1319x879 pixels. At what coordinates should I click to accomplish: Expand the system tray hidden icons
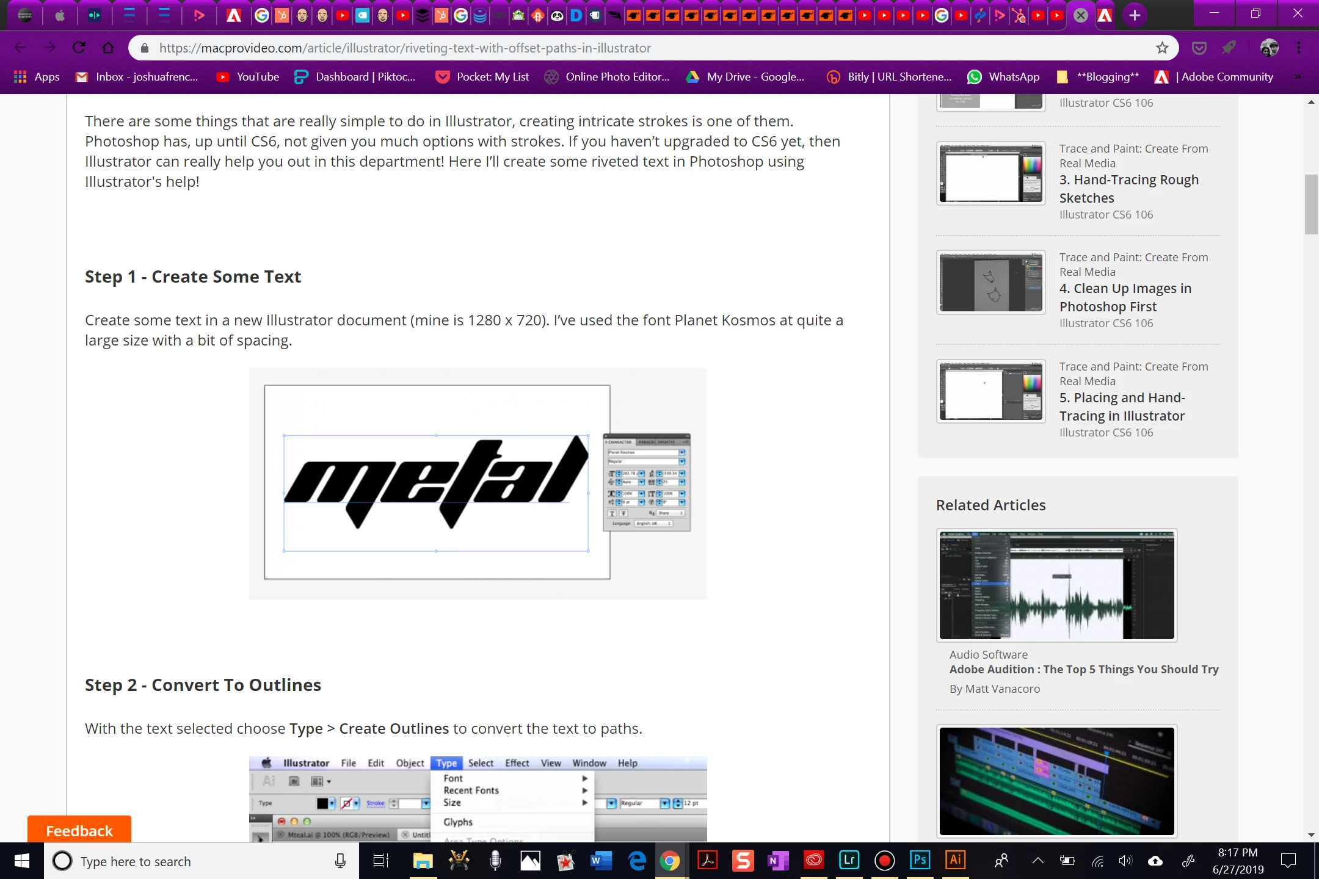pos(1037,861)
